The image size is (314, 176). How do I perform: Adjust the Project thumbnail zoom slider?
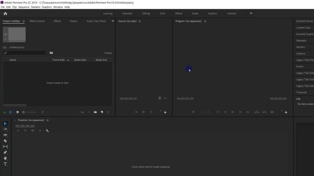[x=29, y=112]
